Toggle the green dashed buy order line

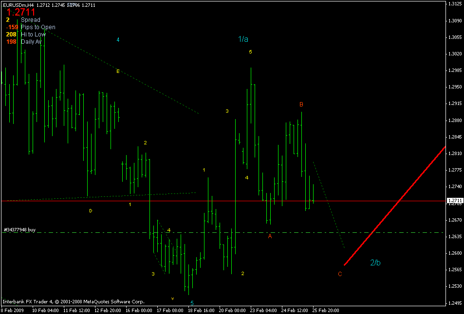[195, 232]
